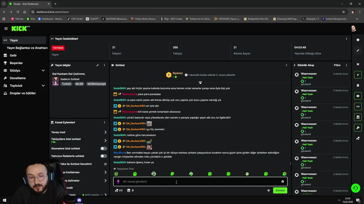Expand Topluluk menu chevron
Viewport: 364px width, 204px height.
[43, 86]
